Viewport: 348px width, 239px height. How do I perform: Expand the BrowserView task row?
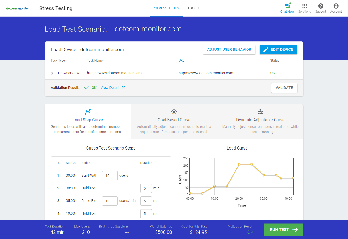click(x=52, y=73)
